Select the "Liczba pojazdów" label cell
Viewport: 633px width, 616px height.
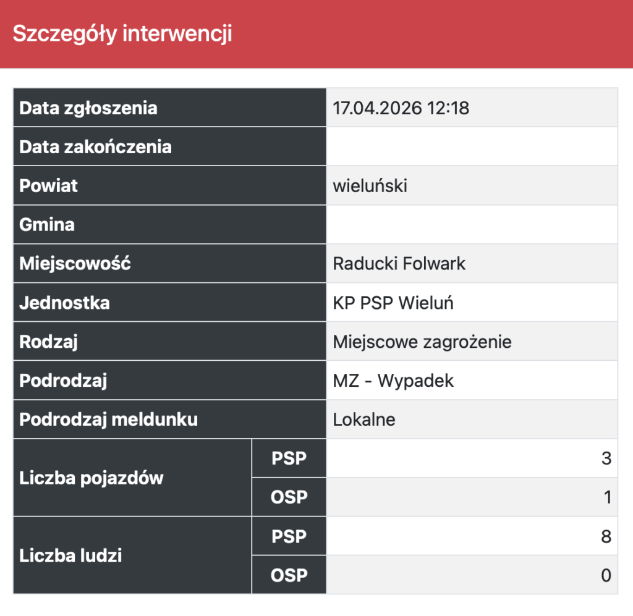(x=91, y=478)
